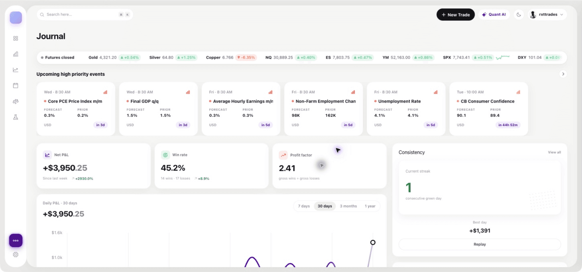582x272 pixels.
Task: Click Copper ticker in futures bar
Action: [231, 57]
